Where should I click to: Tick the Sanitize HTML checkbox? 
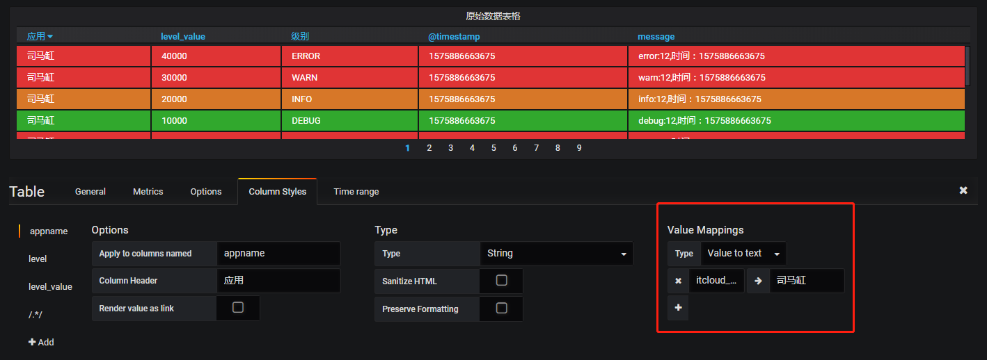(x=501, y=281)
